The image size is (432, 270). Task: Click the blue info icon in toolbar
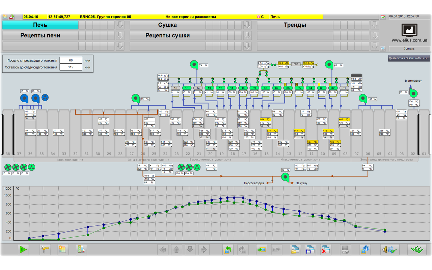click(x=365, y=250)
